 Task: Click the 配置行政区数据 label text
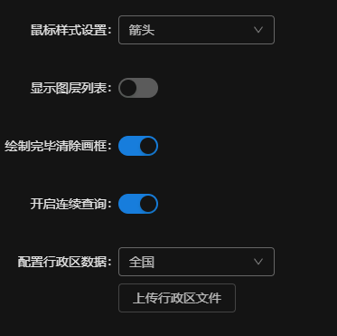click(x=64, y=262)
